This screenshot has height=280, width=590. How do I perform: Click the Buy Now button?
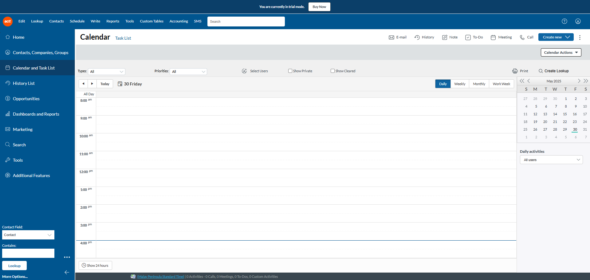point(319,7)
